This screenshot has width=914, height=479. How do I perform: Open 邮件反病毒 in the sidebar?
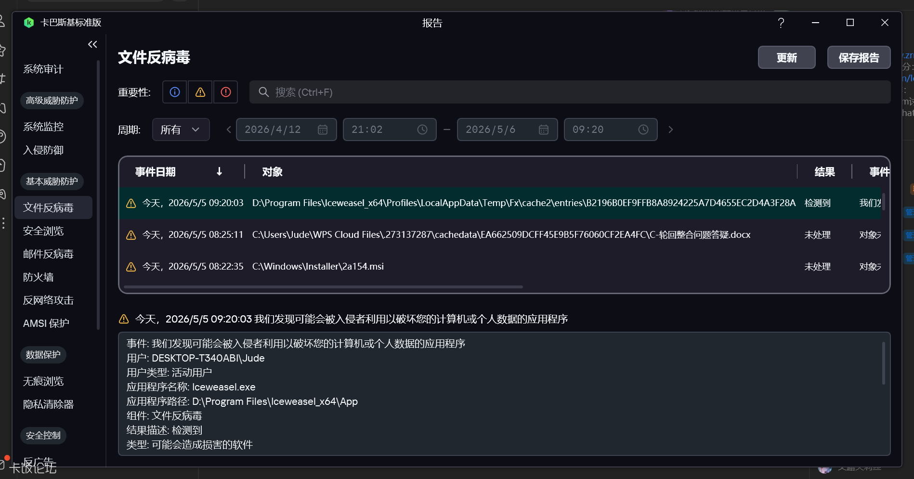(48, 254)
